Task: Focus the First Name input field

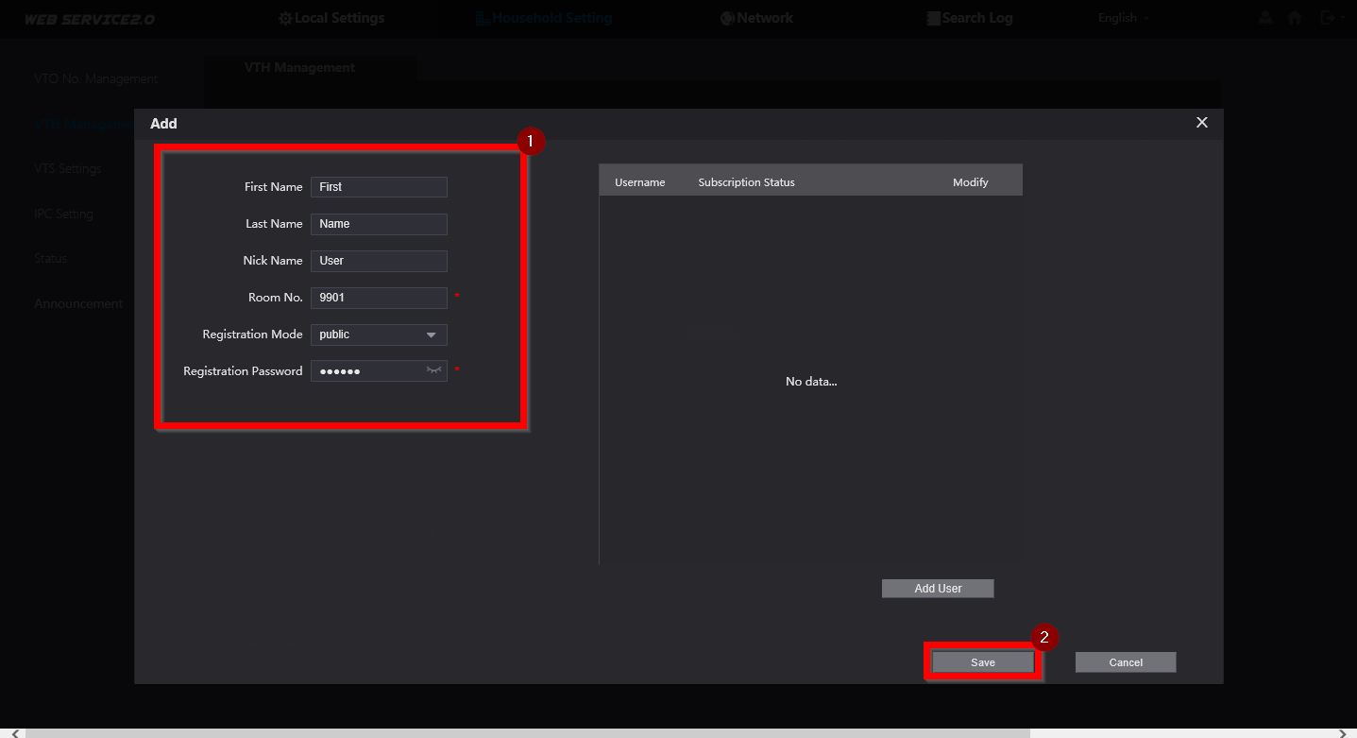Action: [x=379, y=187]
